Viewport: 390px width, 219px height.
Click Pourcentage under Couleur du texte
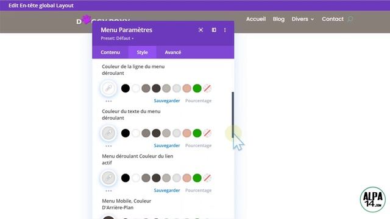(198, 145)
